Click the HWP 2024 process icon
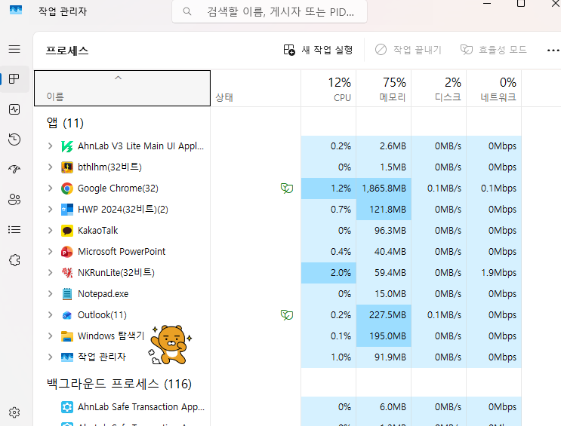This screenshot has height=426, width=561. (67, 210)
